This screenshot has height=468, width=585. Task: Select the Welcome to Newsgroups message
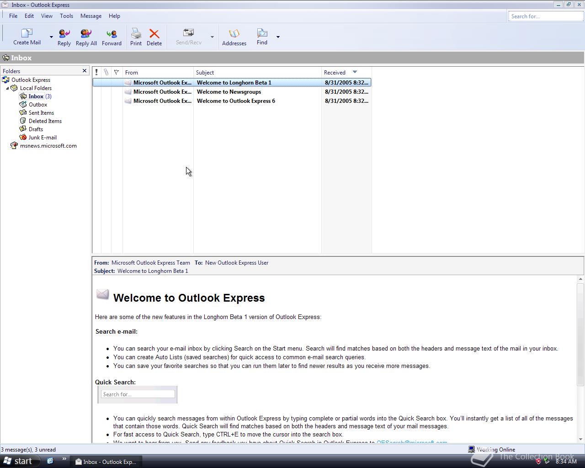pyautogui.click(x=232, y=92)
